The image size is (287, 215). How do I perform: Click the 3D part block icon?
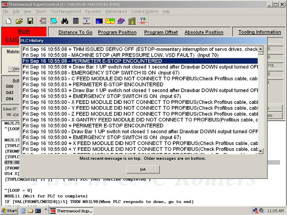click(x=121, y=21)
